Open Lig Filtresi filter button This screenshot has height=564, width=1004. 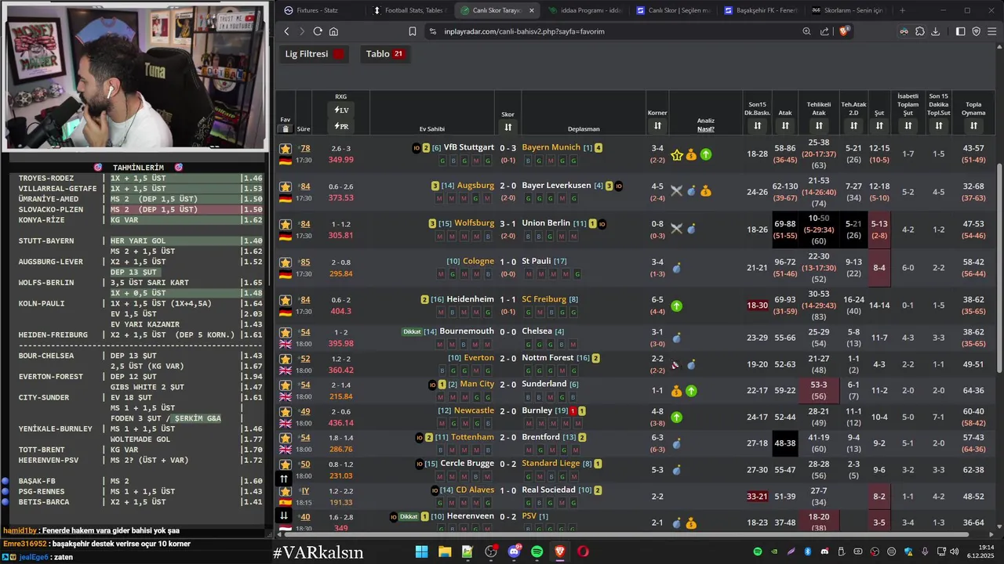pos(315,54)
